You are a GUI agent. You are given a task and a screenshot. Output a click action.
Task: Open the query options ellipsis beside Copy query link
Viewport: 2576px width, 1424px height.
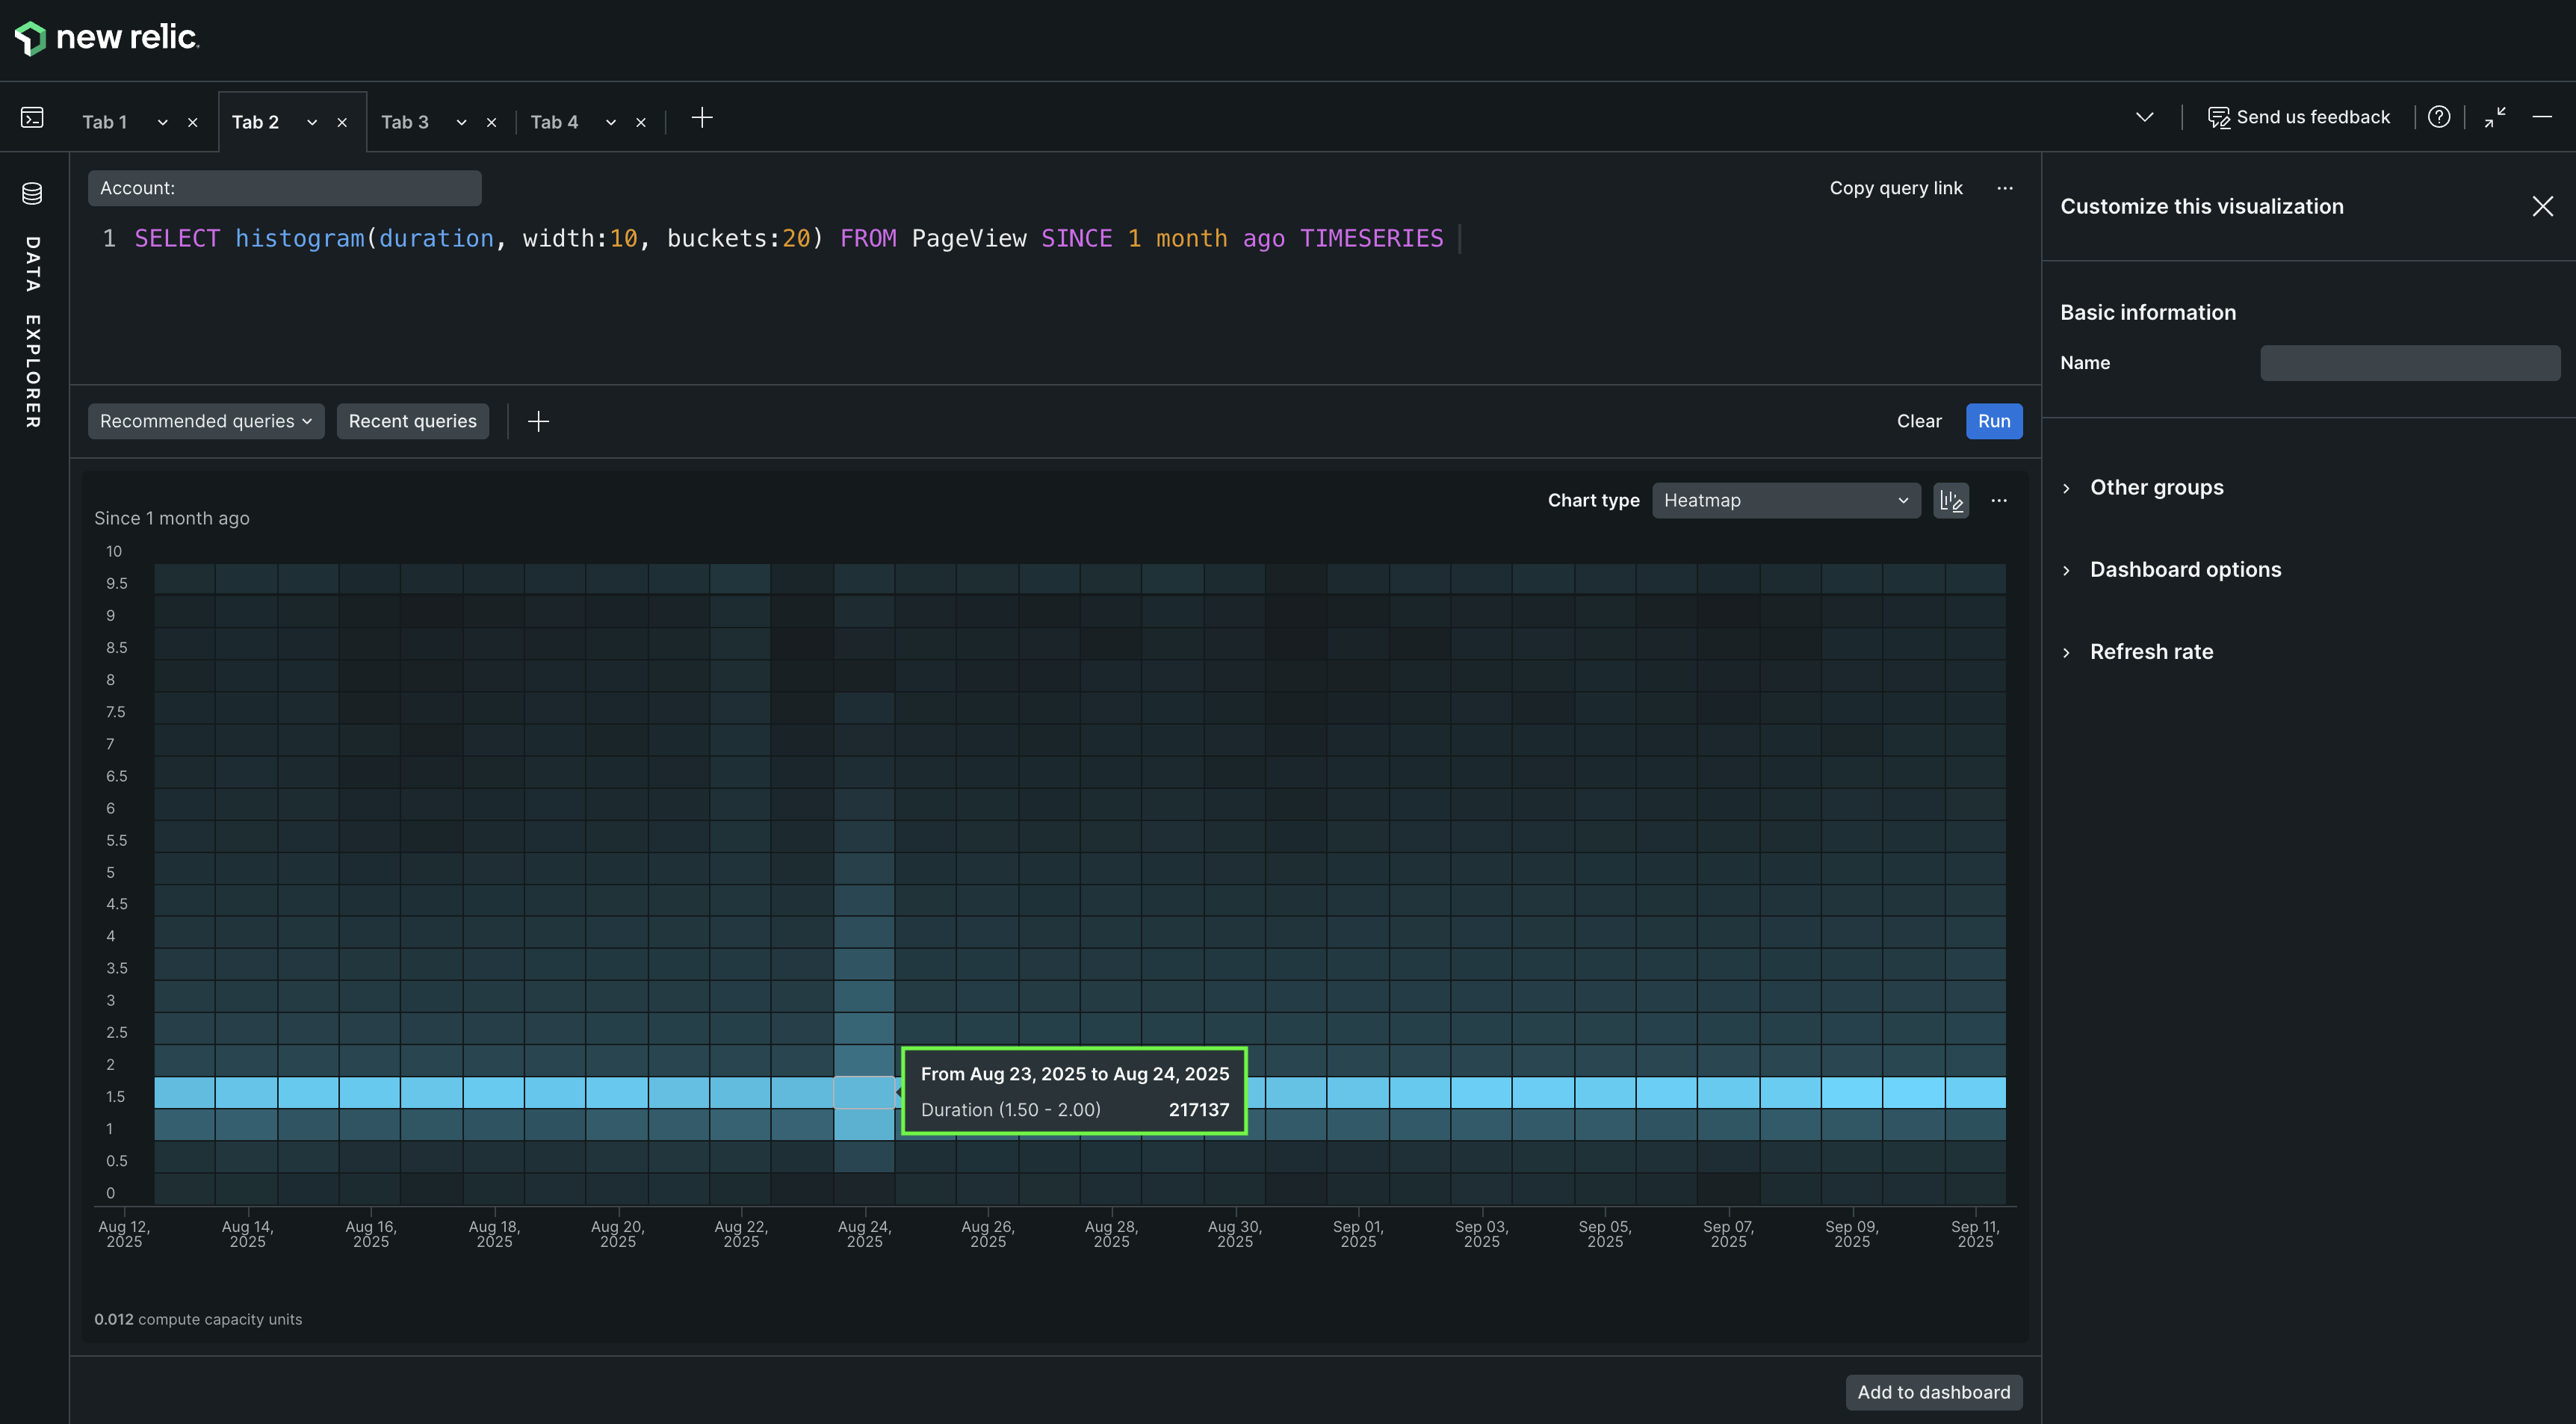pyautogui.click(x=2006, y=188)
